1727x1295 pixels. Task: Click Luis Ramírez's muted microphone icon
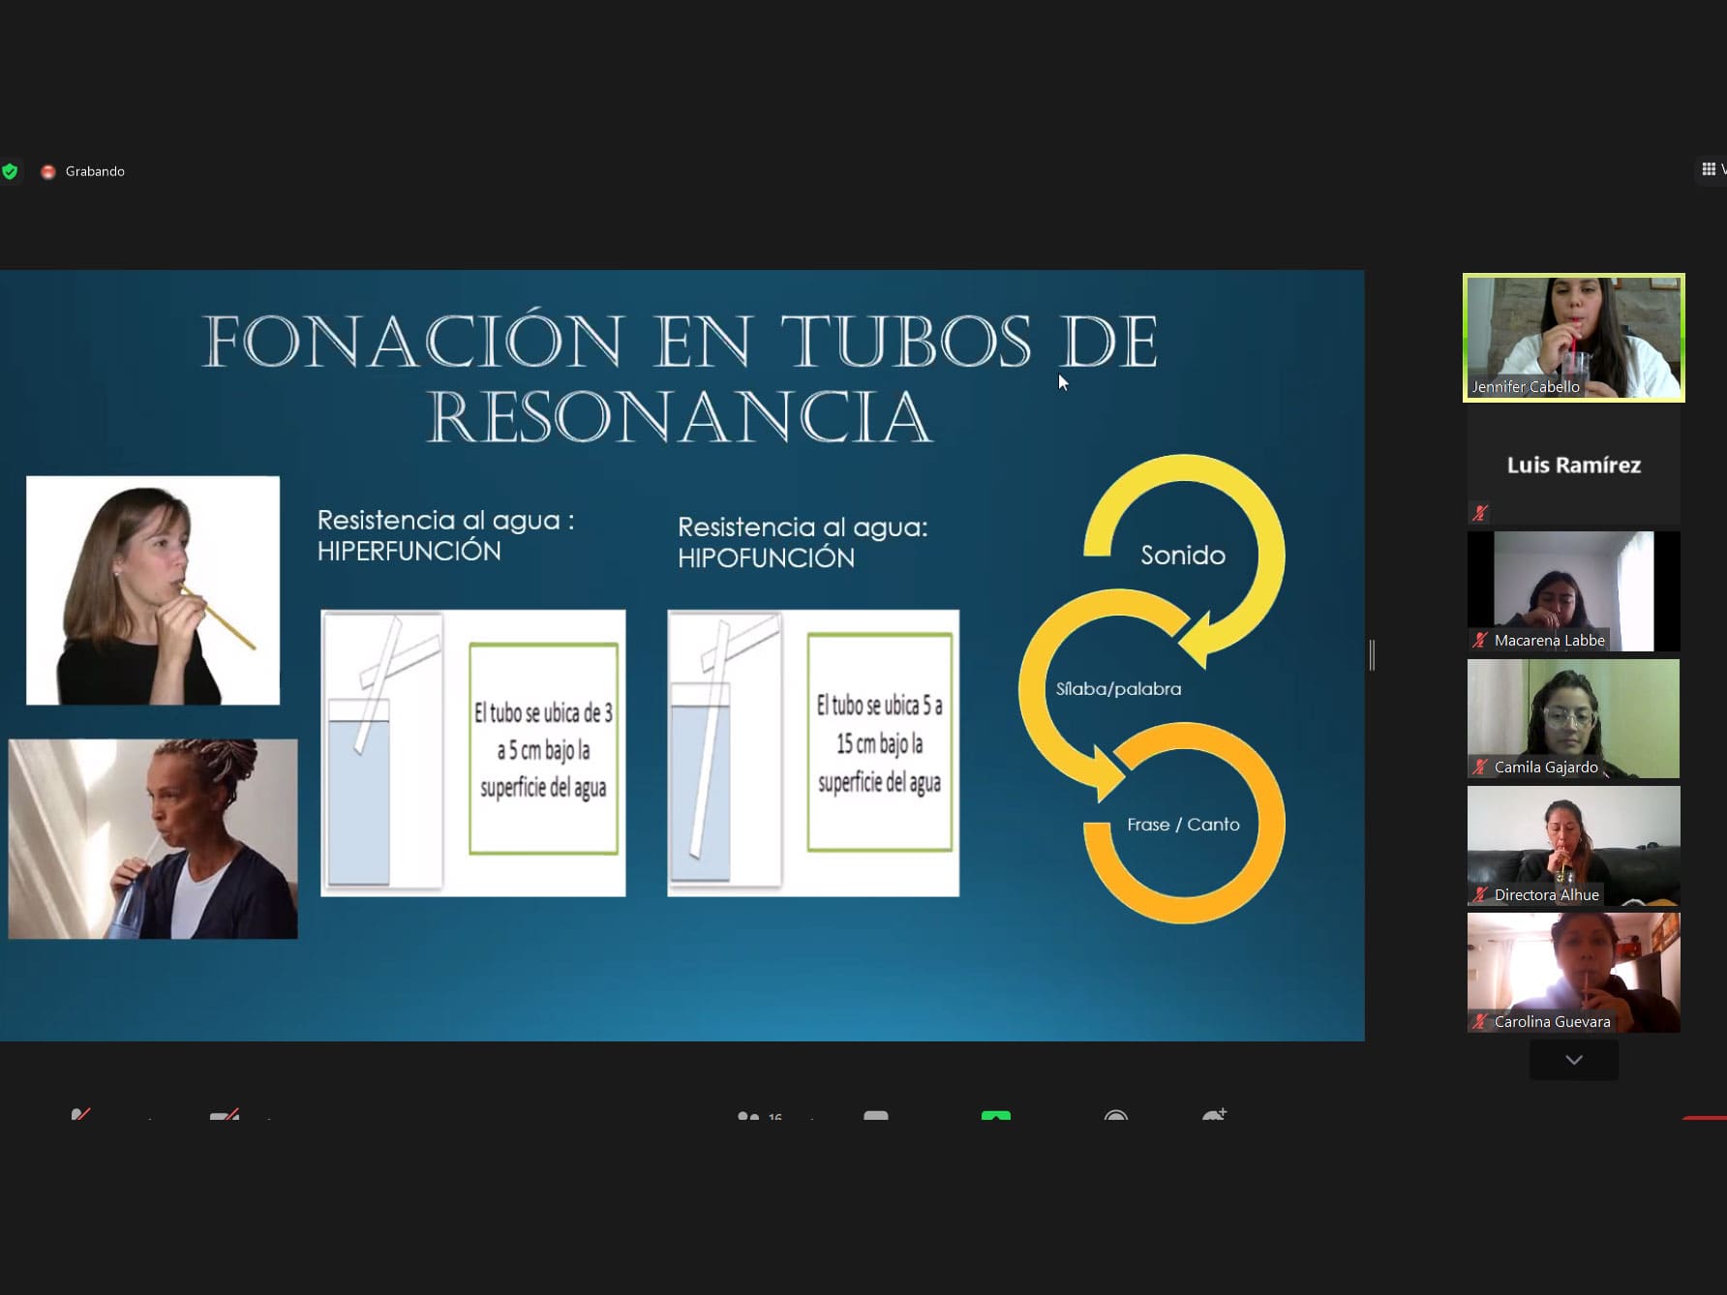pos(1479,512)
